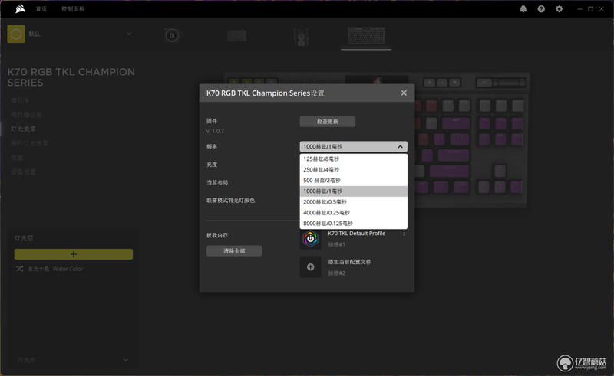Open the 控制面板 tab
614x376 pixels.
coord(73,9)
